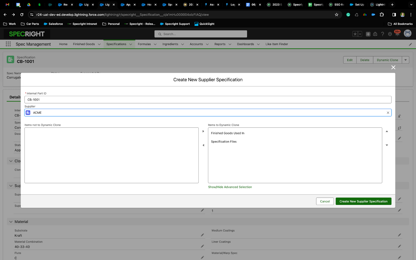Open the browser extensions puzzle icon

382,15
